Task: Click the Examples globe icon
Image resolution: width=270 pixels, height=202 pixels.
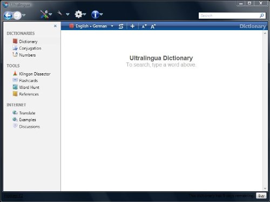Action: click(x=15, y=120)
